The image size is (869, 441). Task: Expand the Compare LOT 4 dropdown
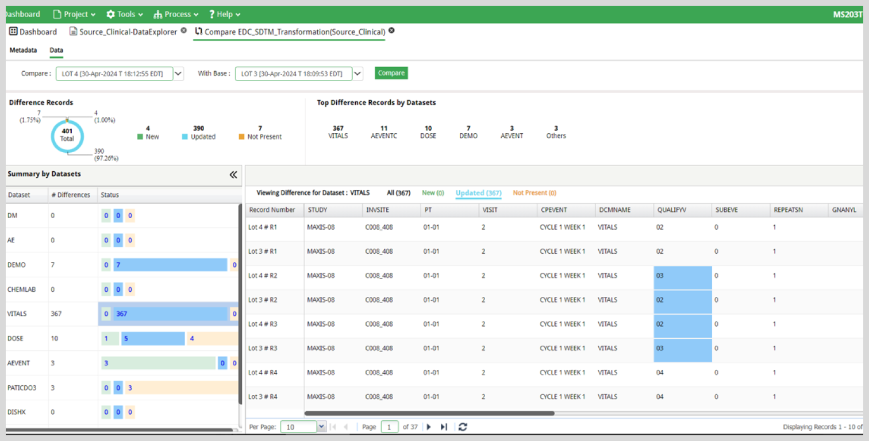[x=178, y=73]
